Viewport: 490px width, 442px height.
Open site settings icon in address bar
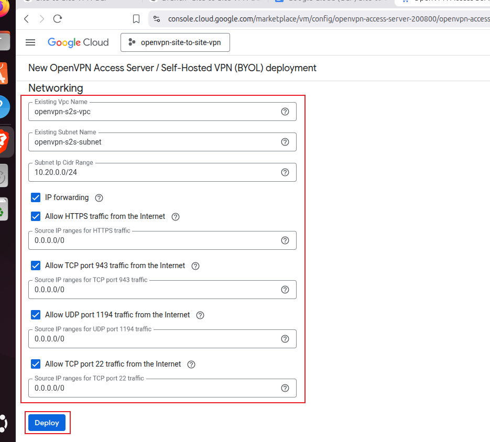point(157,19)
